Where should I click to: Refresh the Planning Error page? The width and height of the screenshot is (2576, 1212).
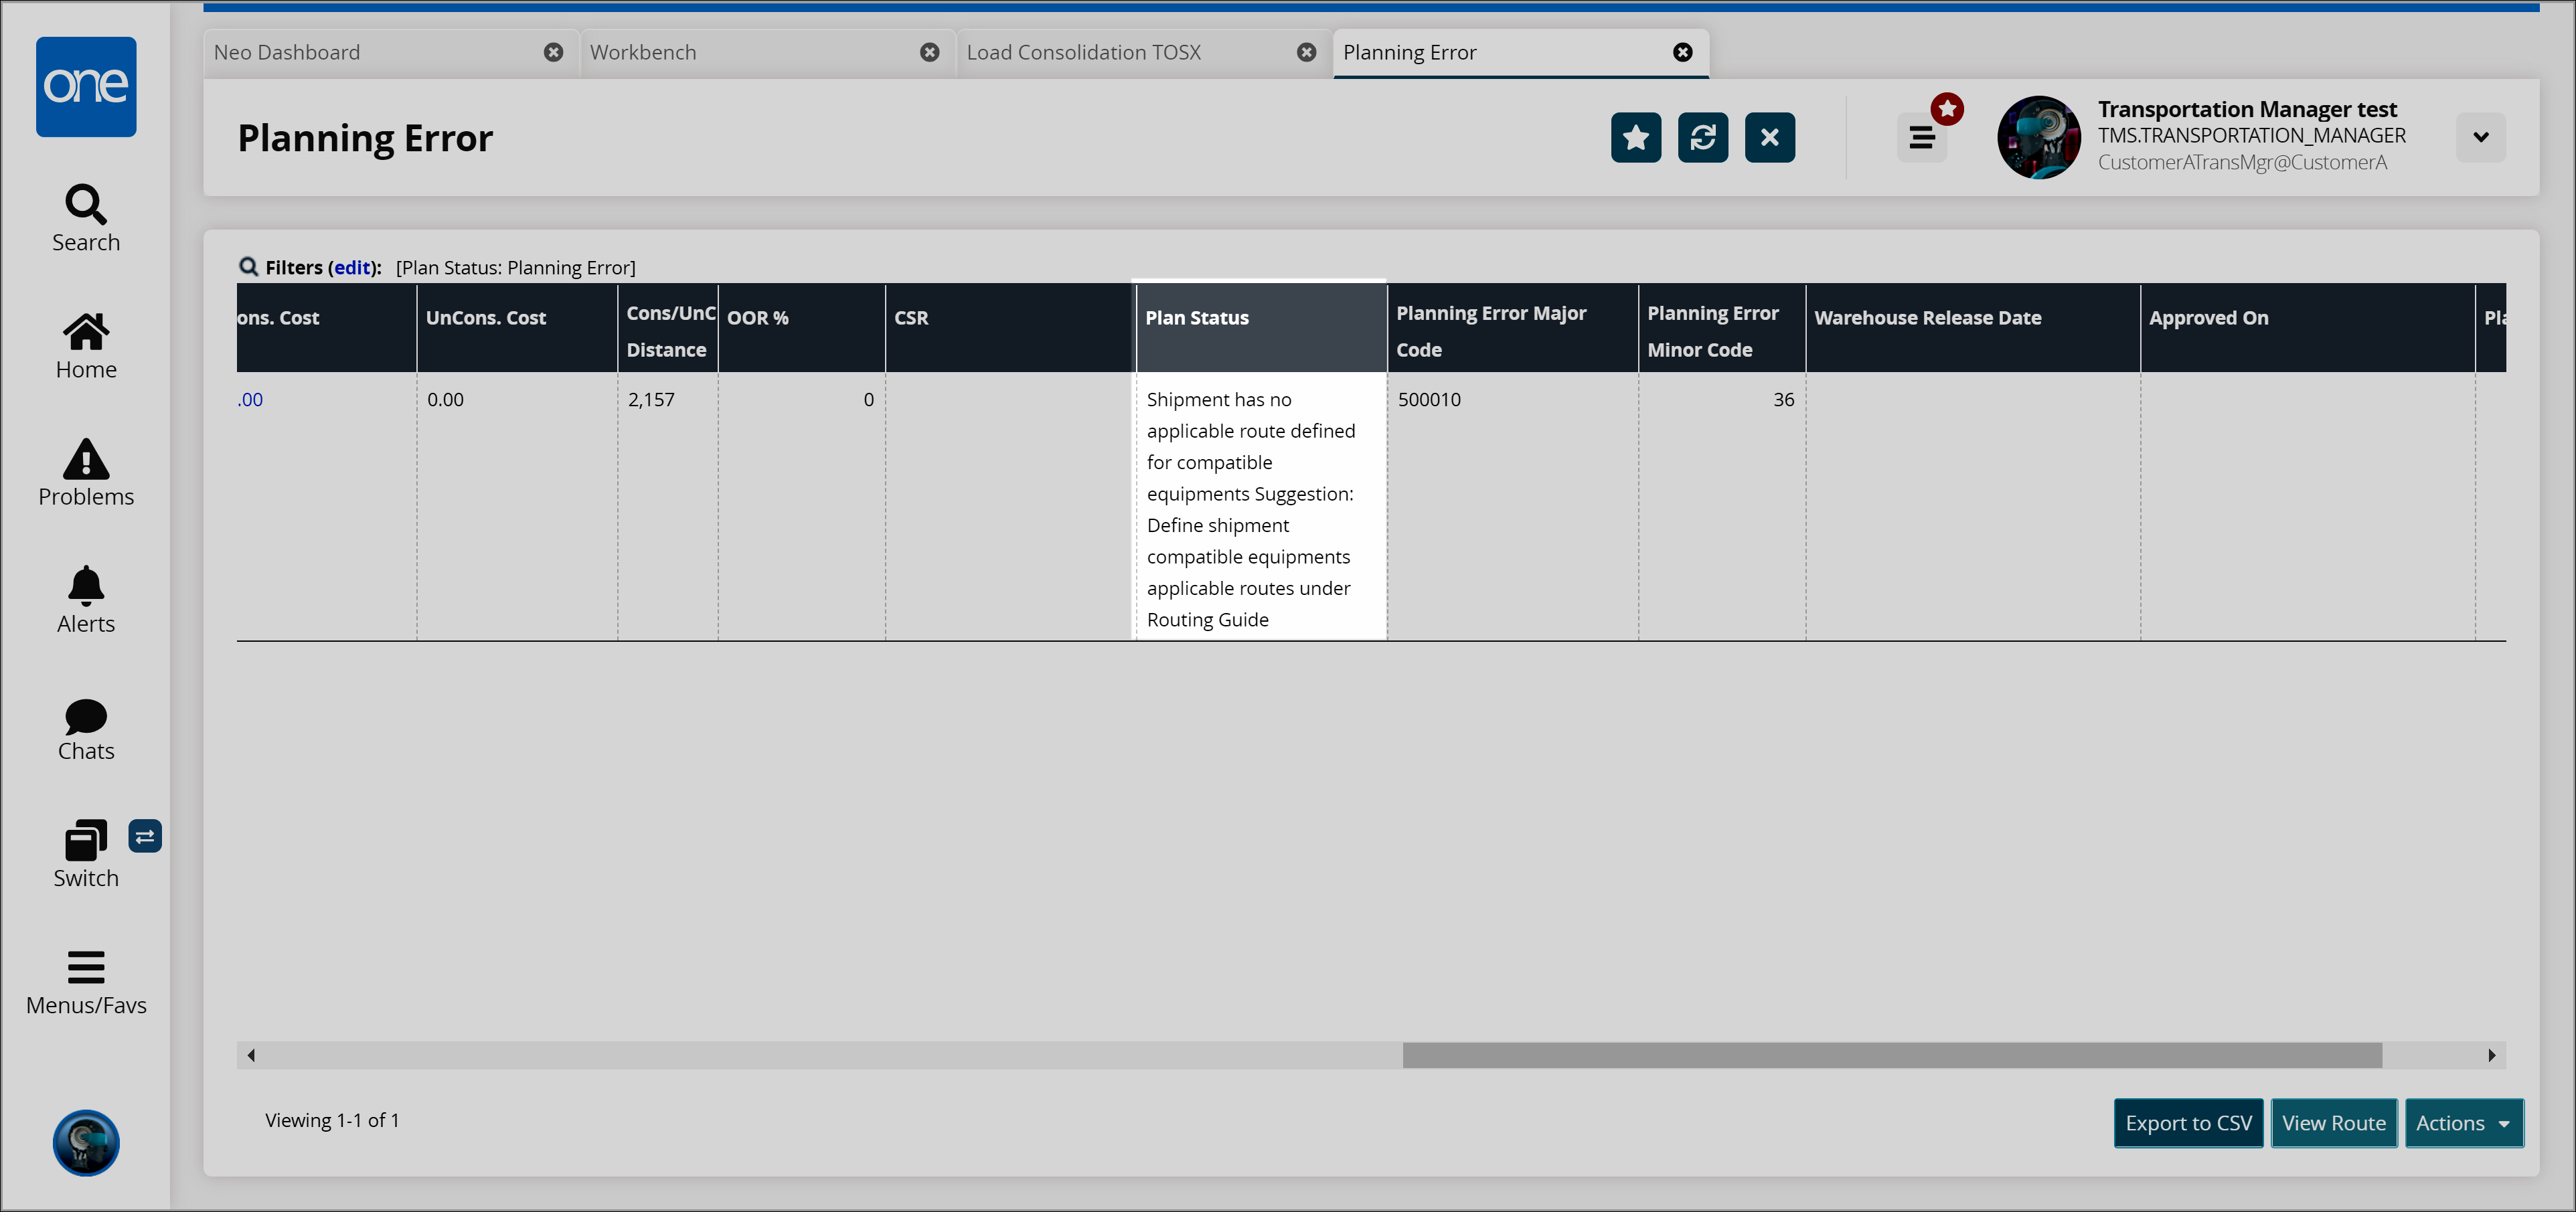point(1702,137)
